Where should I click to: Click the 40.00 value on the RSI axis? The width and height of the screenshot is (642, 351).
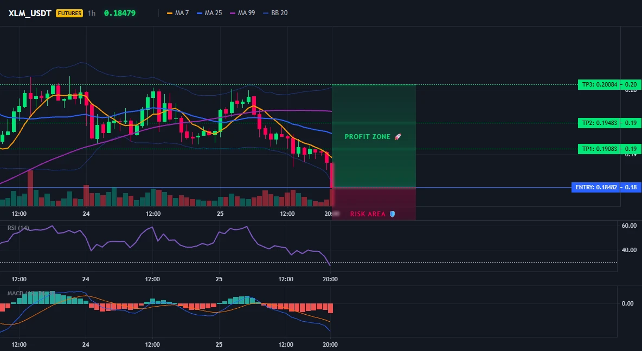click(x=629, y=250)
